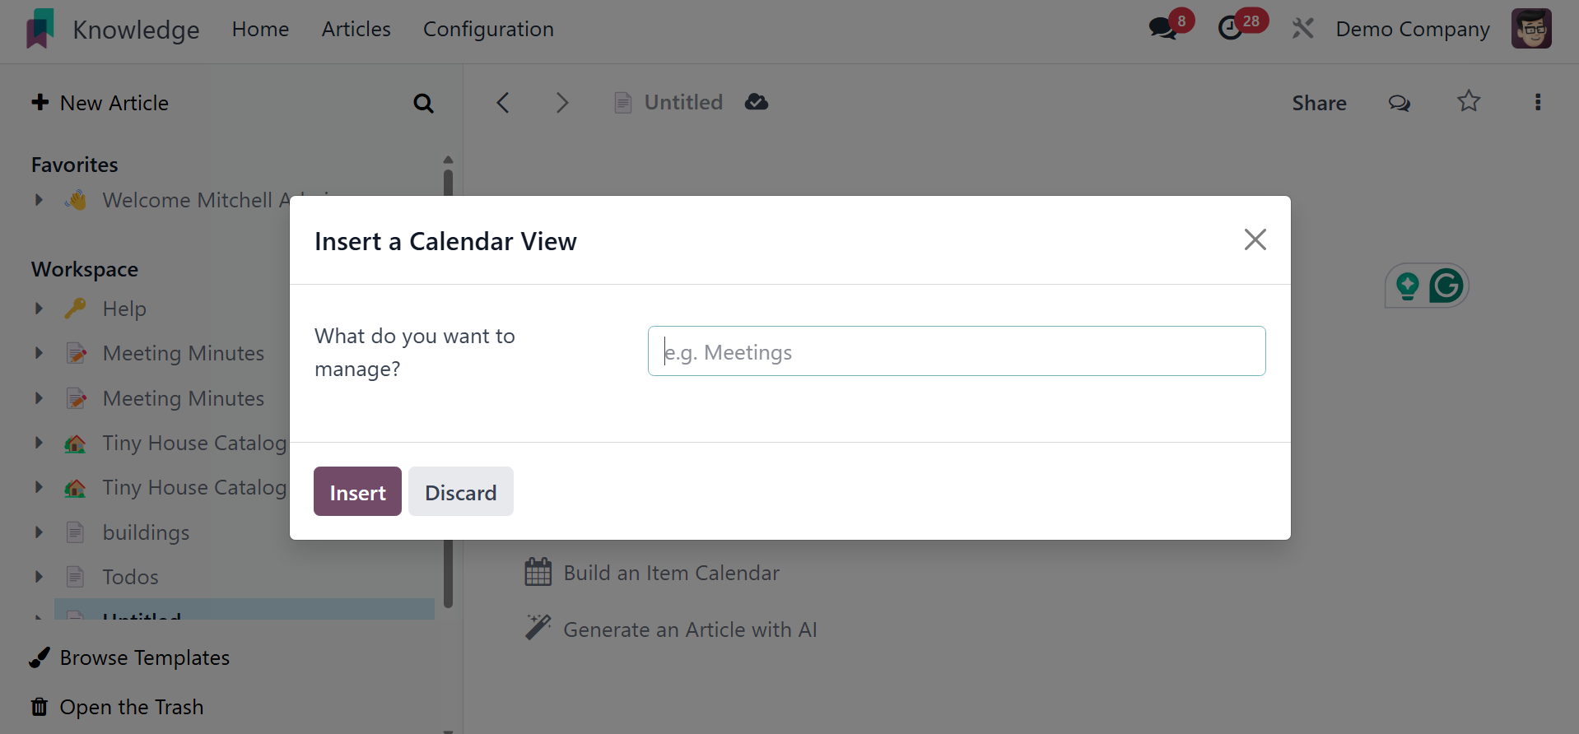Go back with the left arrow

pos(503,102)
